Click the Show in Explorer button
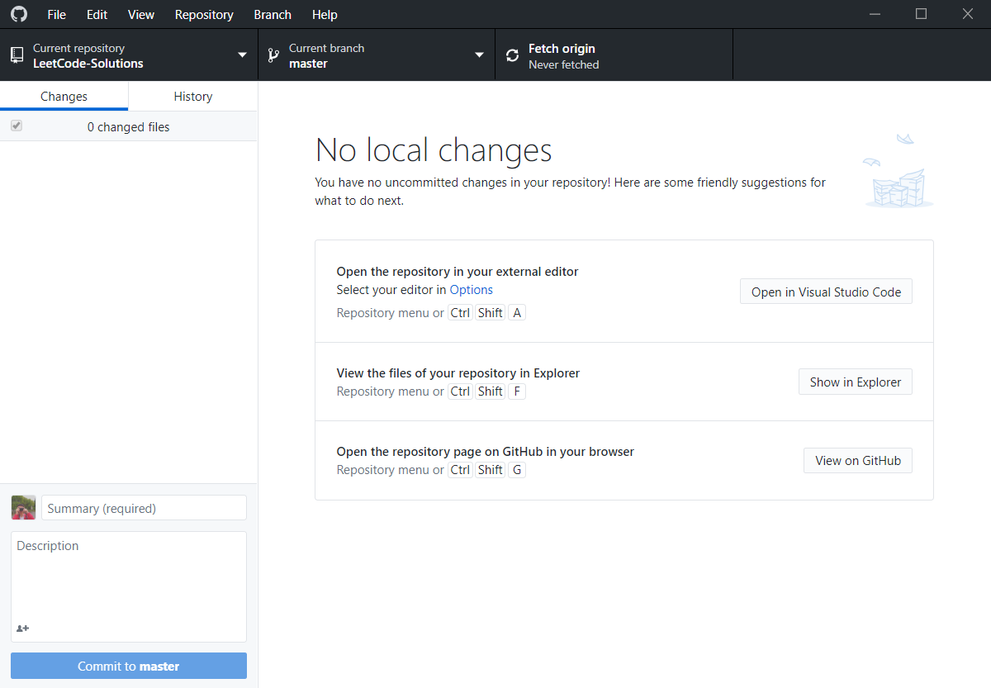The width and height of the screenshot is (991, 688). (x=855, y=382)
